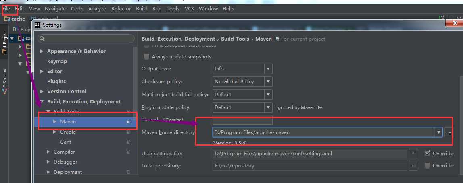
Task: Toggle Always update snapshots checkbox
Action: tap(146, 57)
